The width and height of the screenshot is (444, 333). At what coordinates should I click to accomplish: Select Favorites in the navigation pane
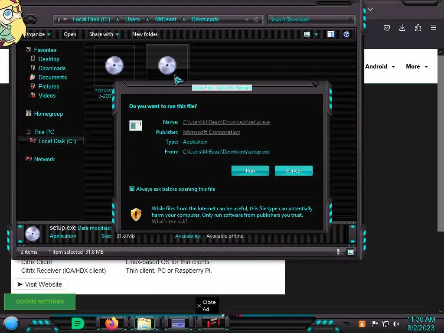[x=45, y=50]
